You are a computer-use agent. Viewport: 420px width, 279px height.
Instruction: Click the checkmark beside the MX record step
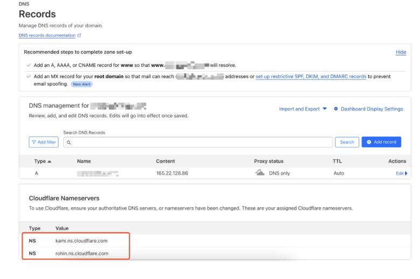click(x=27, y=76)
